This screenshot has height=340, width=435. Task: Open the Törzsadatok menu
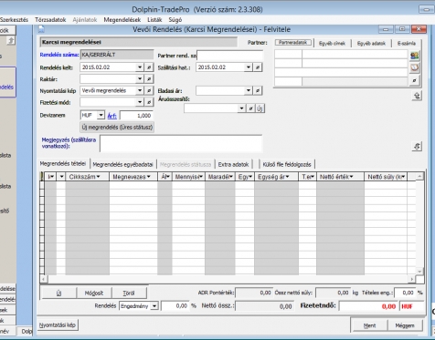pyautogui.click(x=50, y=20)
